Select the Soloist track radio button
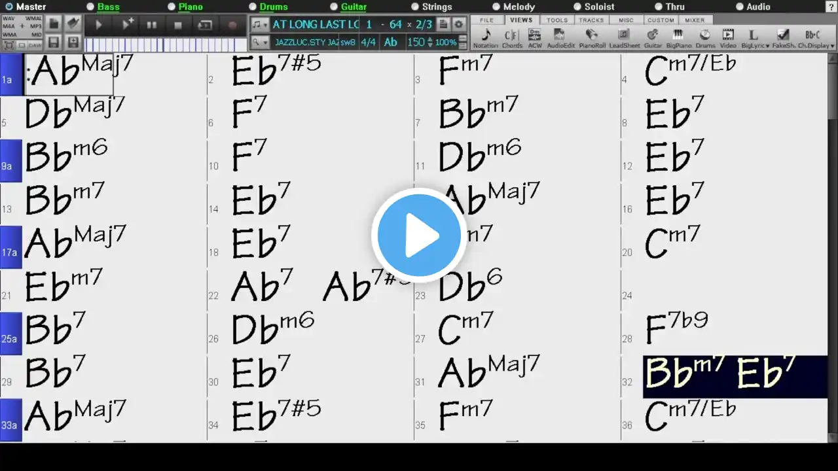Screen dimensions: 838x471 (x=577, y=7)
